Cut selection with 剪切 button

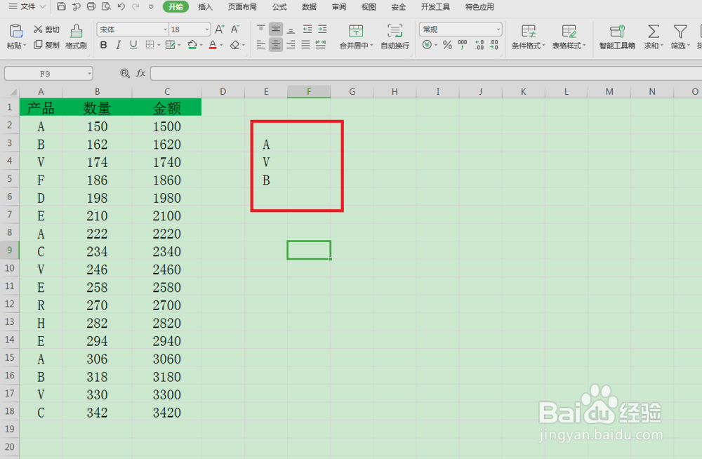pos(46,29)
